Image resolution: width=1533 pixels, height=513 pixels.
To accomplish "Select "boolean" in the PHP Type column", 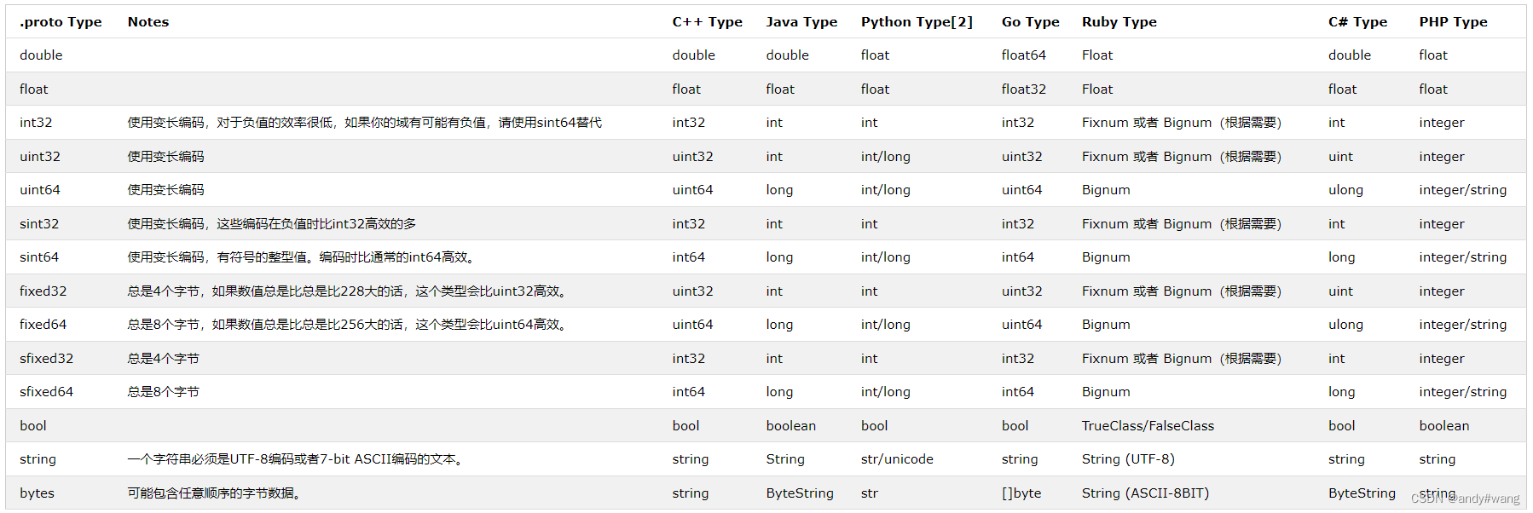I will (x=1444, y=426).
